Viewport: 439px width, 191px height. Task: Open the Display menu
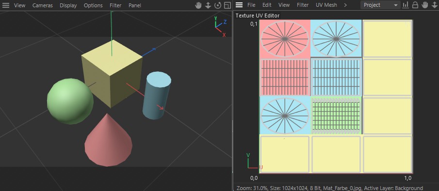tap(68, 5)
